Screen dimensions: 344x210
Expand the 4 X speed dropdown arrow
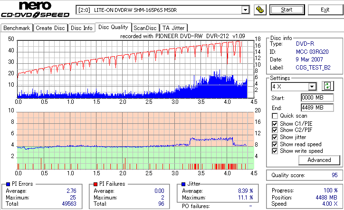pos(312,87)
